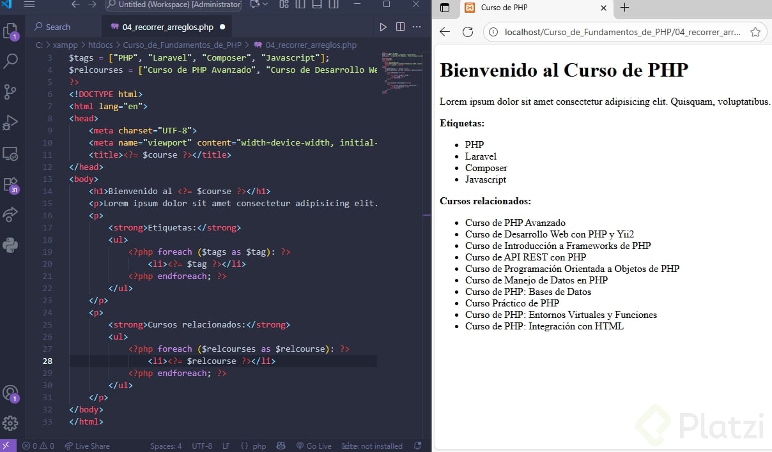Viewport: 772px width, 452px height.
Task: Open the Live Share activity bar icon
Action: 10,215
